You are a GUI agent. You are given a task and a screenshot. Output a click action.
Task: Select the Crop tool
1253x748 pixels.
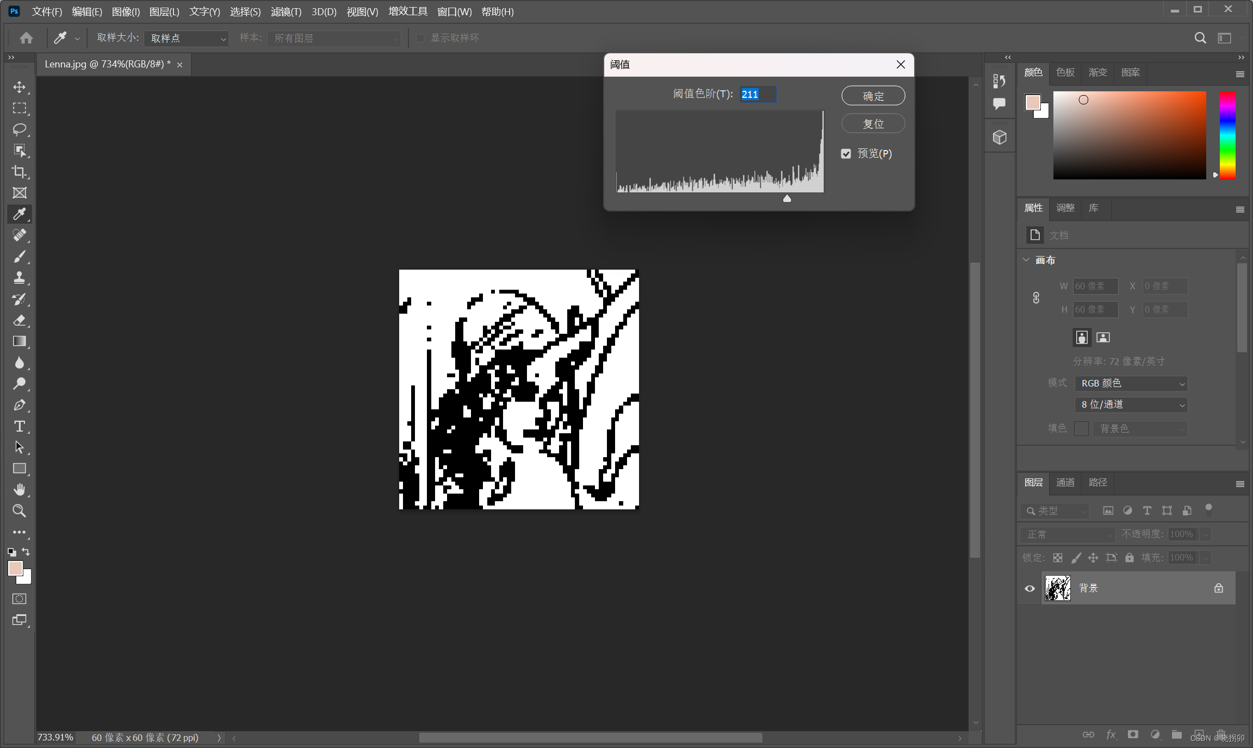coord(20,172)
